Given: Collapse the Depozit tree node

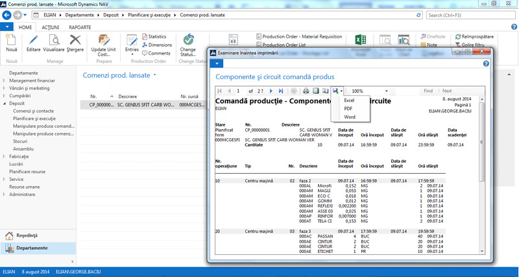Looking at the screenshot, I should (4, 103).
